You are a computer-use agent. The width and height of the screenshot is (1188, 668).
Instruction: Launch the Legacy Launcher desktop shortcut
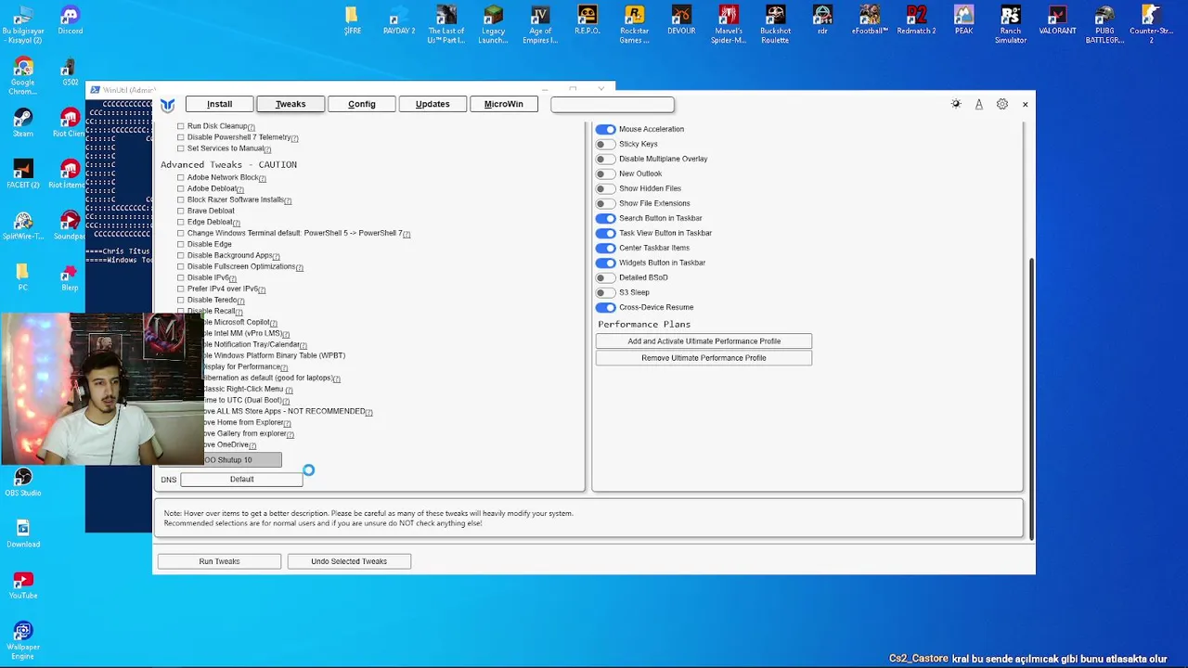coord(493,25)
